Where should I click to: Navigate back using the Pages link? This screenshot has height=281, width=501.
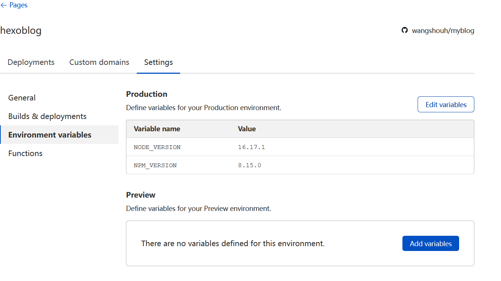point(18,5)
